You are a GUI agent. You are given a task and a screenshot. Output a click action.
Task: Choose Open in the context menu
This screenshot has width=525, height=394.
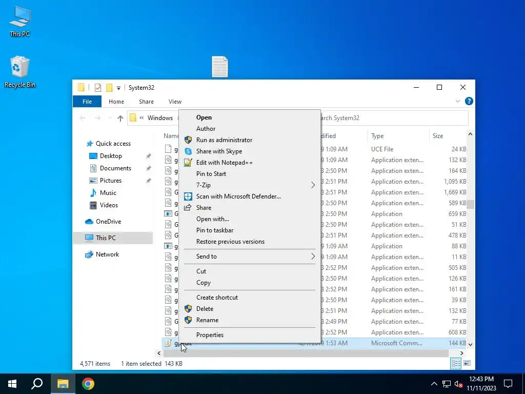coord(250,117)
